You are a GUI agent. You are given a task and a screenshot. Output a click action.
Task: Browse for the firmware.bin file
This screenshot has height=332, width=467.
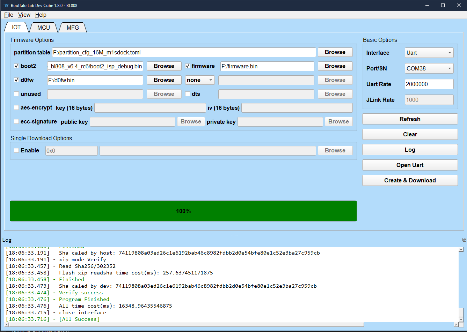coord(335,66)
